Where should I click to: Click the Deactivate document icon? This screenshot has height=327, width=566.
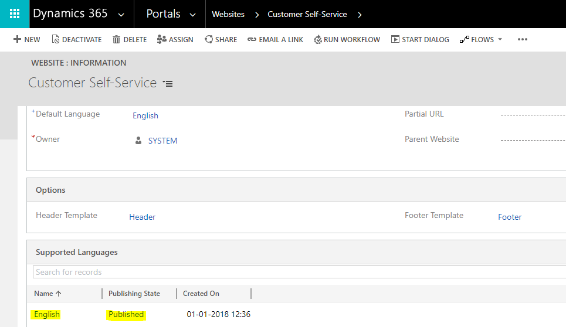pyautogui.click(x=55, y=39)
